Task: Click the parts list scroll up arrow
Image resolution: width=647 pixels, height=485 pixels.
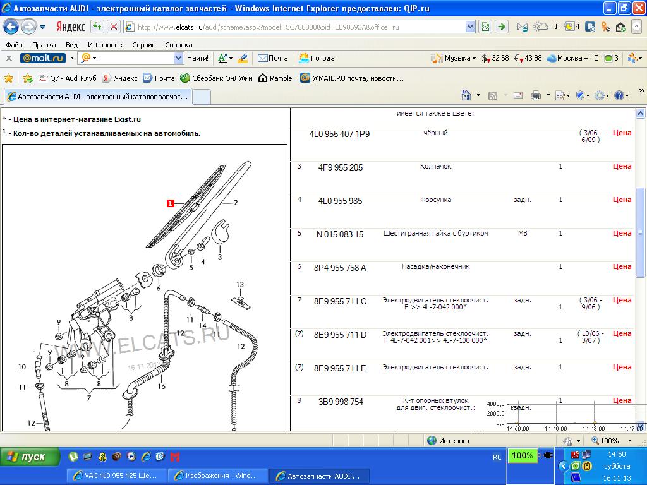Action: click(x=640, y=113)
